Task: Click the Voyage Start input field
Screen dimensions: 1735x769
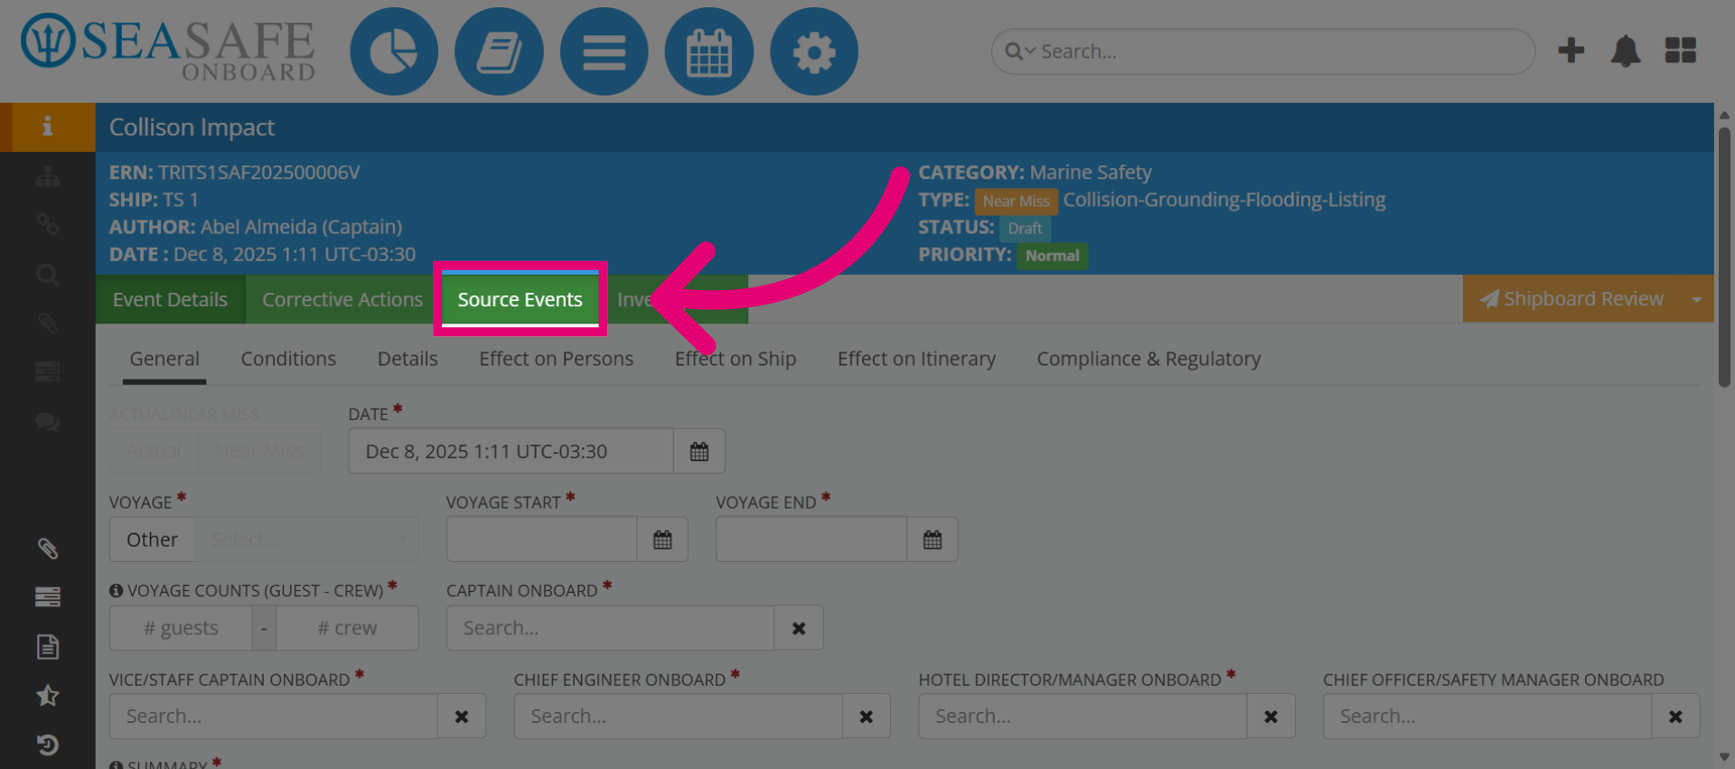Action: tap(542, 539)
